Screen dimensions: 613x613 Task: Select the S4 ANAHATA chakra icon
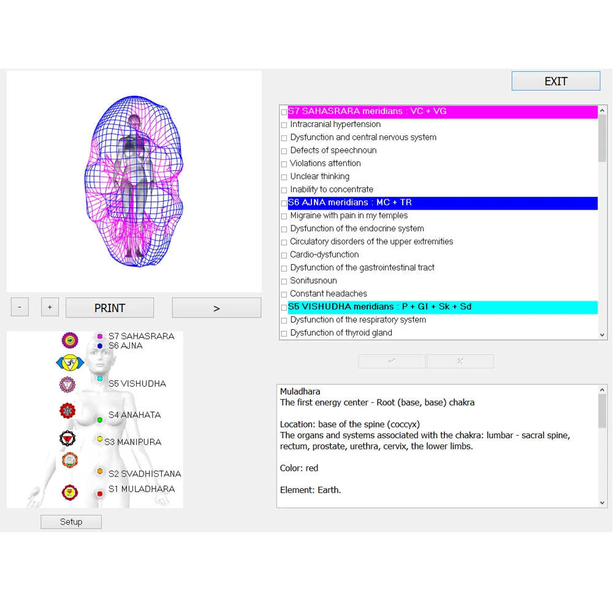pyautogui.click(x=67, y=411)
